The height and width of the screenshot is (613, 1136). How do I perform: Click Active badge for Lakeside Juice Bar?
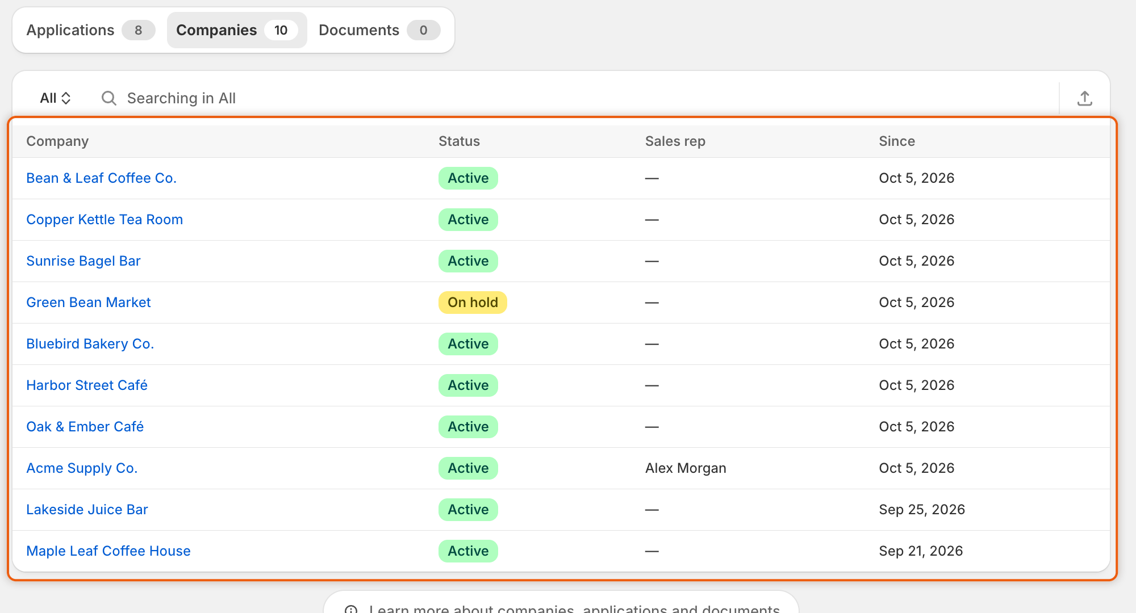[x=468, y=510]
